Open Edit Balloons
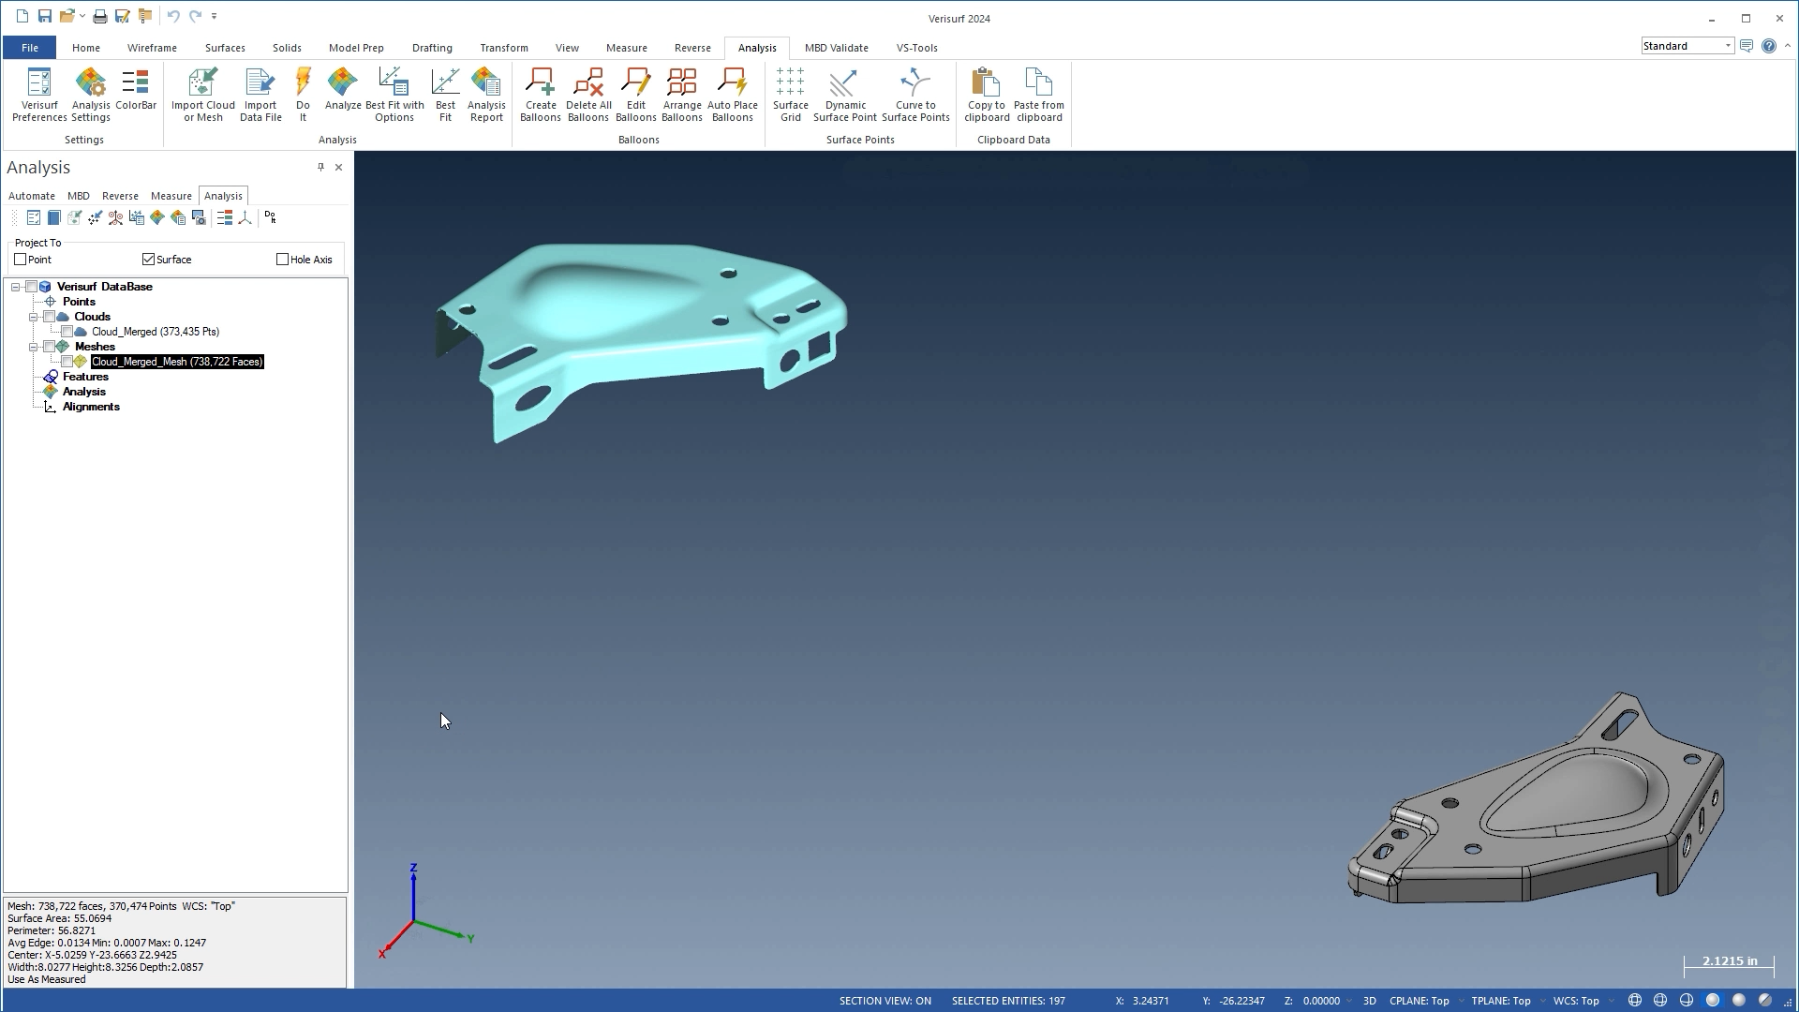Image resolution: width=1799 pixels, height=1012 pixels. (635, 95)
